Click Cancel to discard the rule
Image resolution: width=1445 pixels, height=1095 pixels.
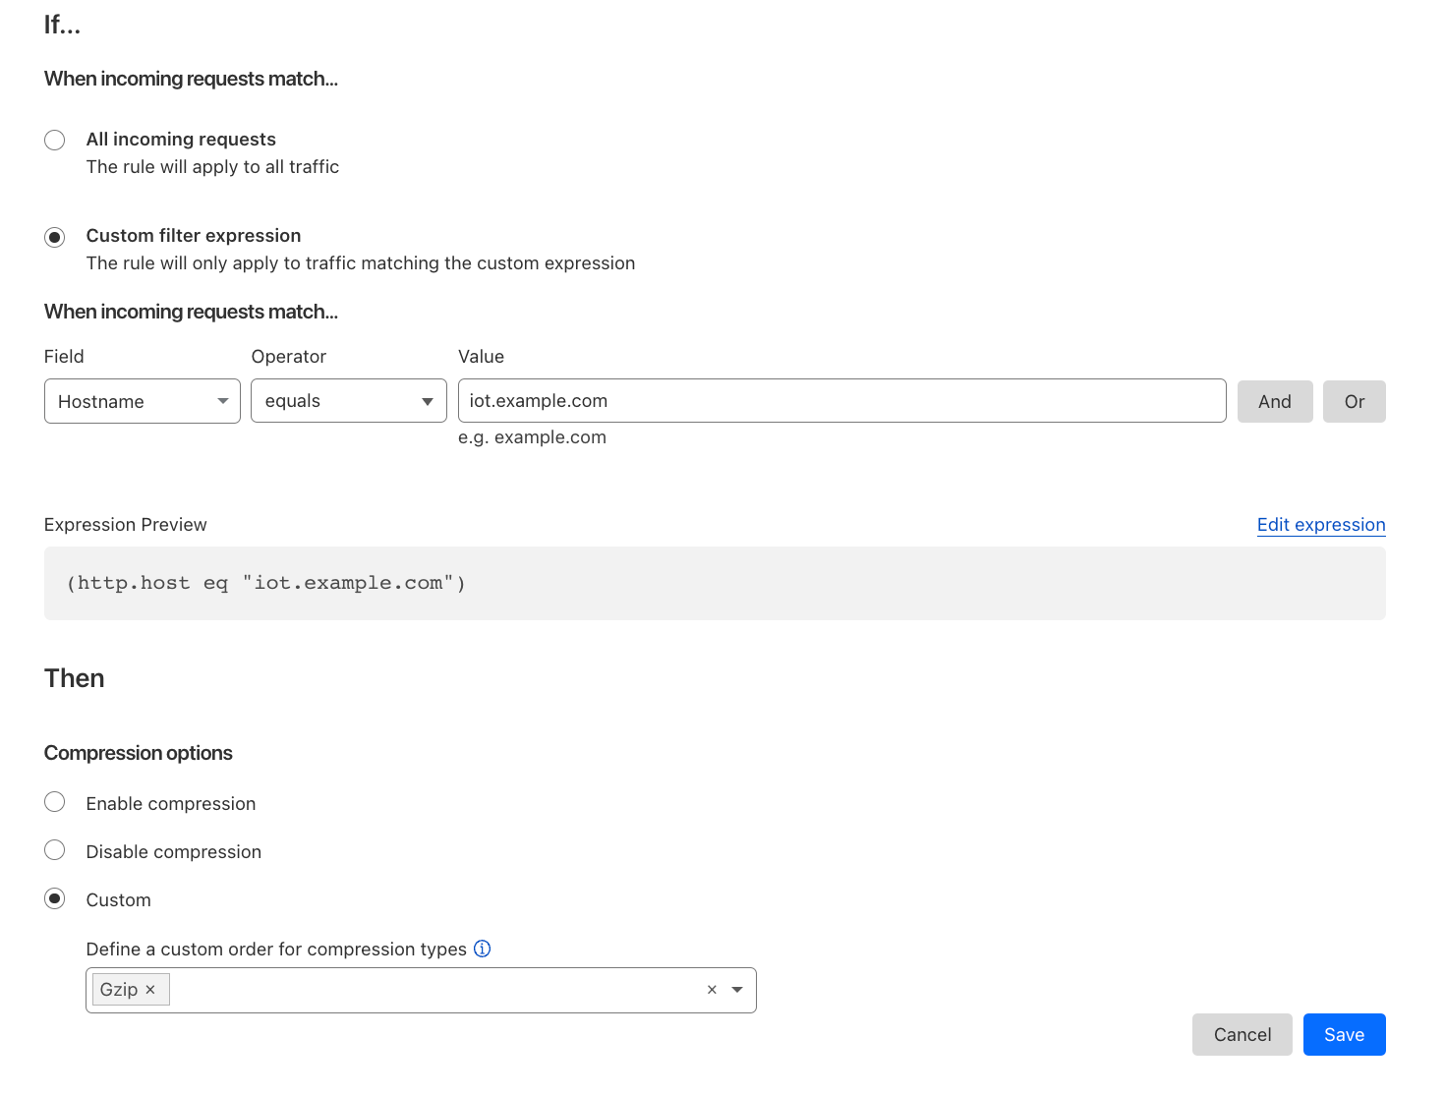point(1242,1034)
